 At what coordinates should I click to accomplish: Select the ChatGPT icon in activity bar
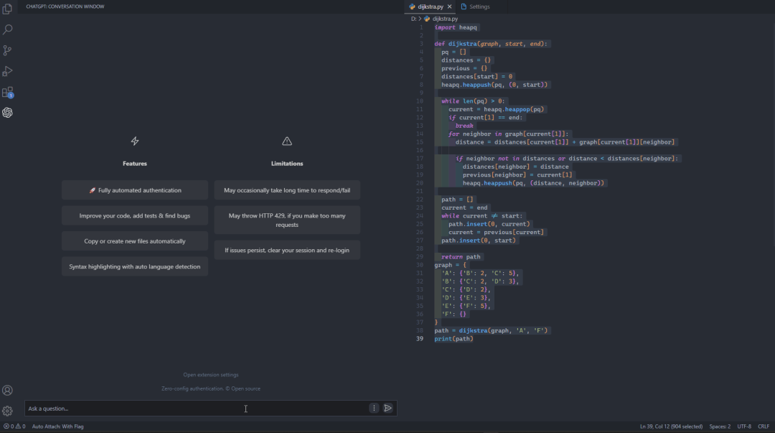point(8,113)
